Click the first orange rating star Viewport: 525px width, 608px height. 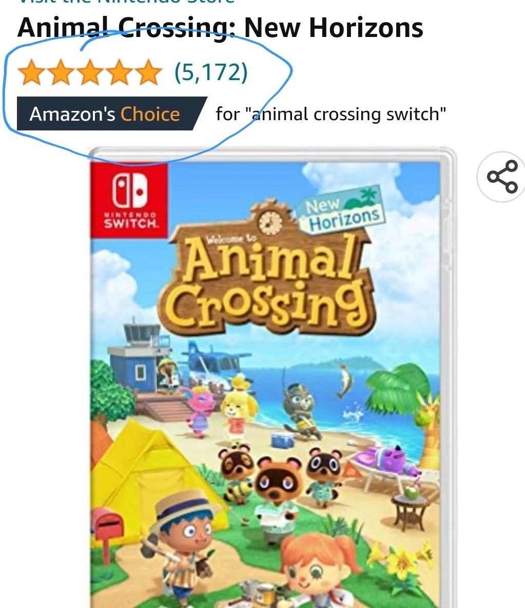31,72
